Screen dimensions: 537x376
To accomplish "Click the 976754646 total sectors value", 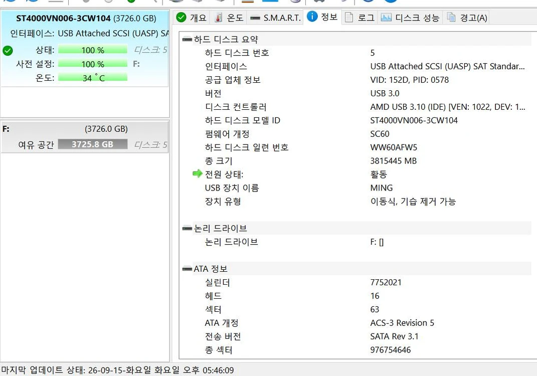I will coord(391,349).
